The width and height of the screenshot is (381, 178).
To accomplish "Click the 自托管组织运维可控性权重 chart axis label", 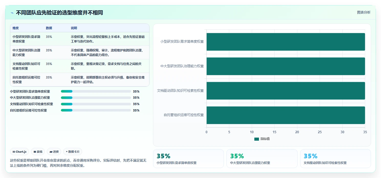I will (184, 115).
